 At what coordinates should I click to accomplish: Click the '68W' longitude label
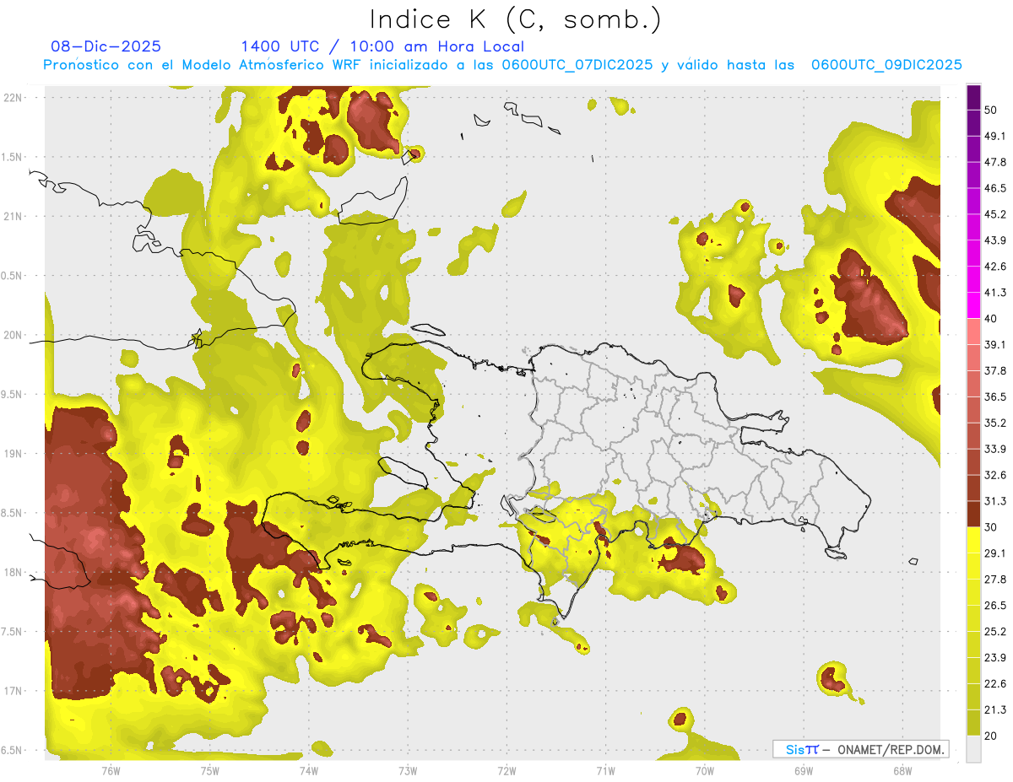(902, 771)
